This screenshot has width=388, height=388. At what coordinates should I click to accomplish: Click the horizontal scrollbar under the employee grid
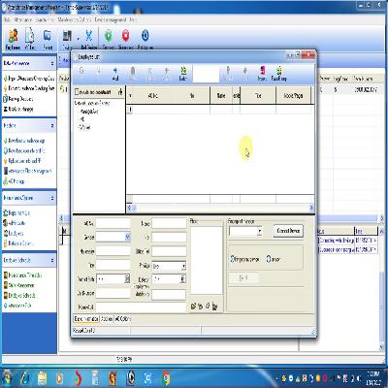click(x=220, y=208)
